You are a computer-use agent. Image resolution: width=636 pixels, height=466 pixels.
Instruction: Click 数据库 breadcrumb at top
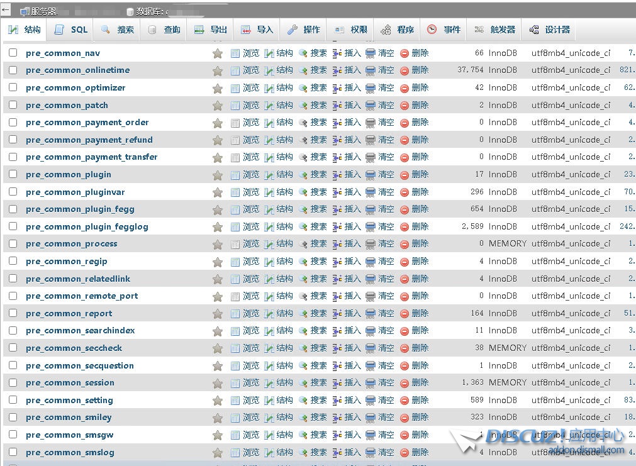(x=150, y=11)
